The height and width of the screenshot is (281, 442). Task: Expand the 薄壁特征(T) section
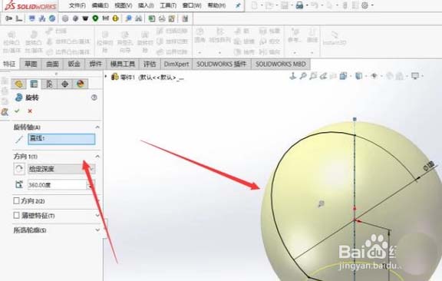(x=97, y=215)
